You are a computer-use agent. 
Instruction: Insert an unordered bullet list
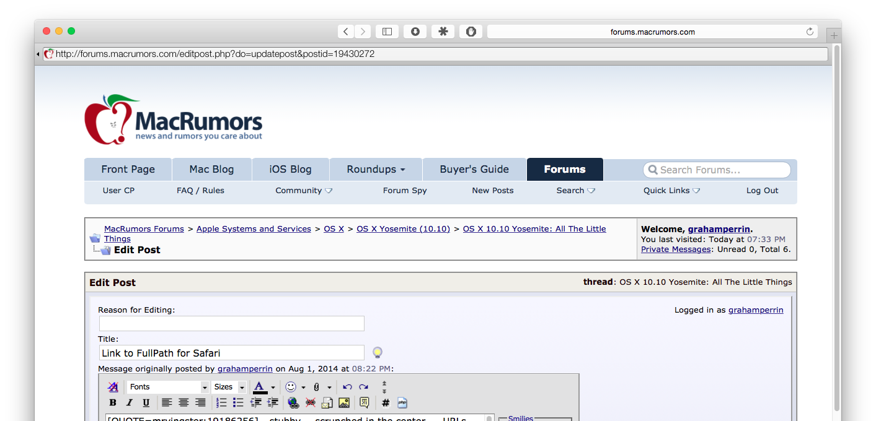(x=238, y=403)
